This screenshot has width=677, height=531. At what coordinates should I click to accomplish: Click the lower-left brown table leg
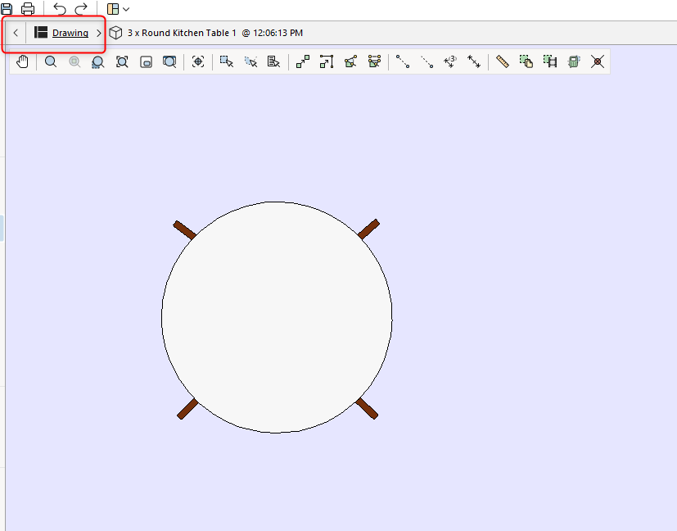(187, 409)
